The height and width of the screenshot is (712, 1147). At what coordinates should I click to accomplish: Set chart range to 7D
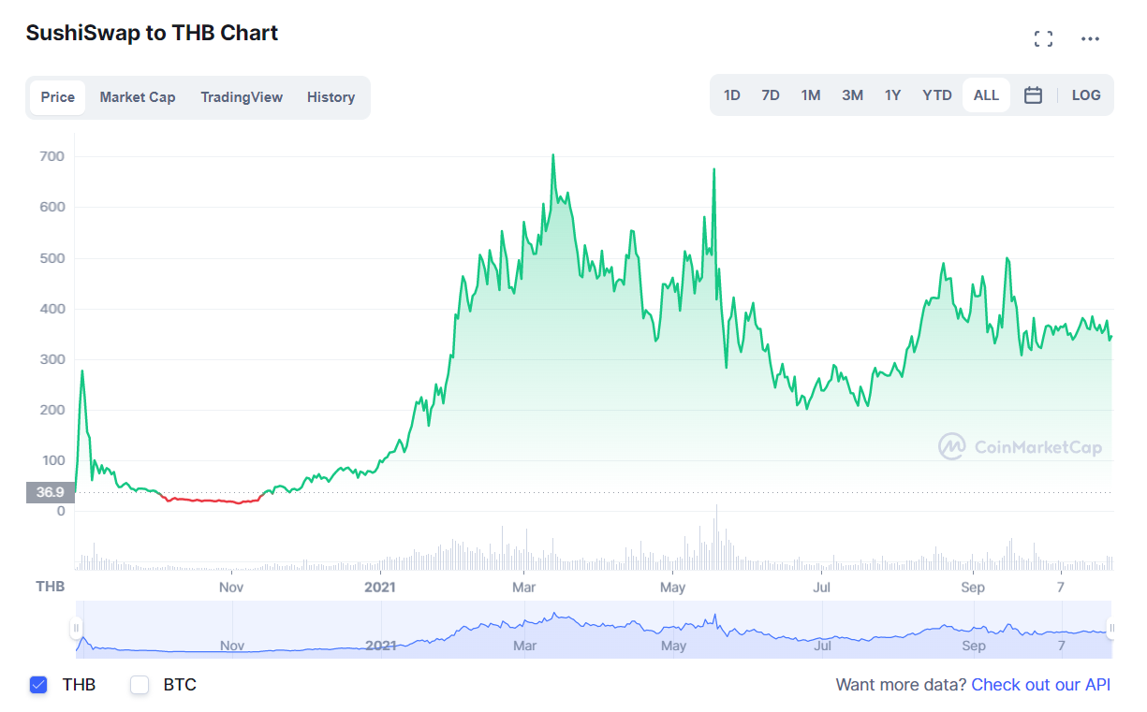pyautogui.click(x=771, y=94)
